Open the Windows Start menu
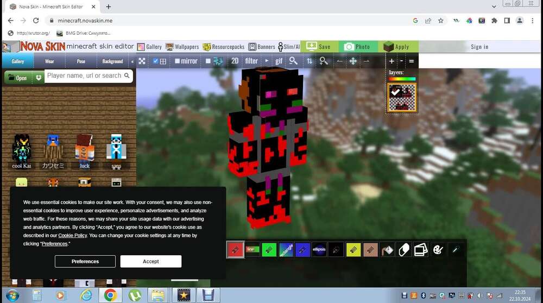This screenshot has height=303, width=543. tap(12, 295)
